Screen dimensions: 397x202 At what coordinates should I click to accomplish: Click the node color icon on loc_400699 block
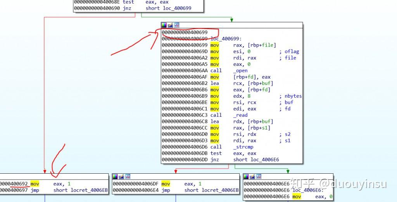[x=164, y=25]
